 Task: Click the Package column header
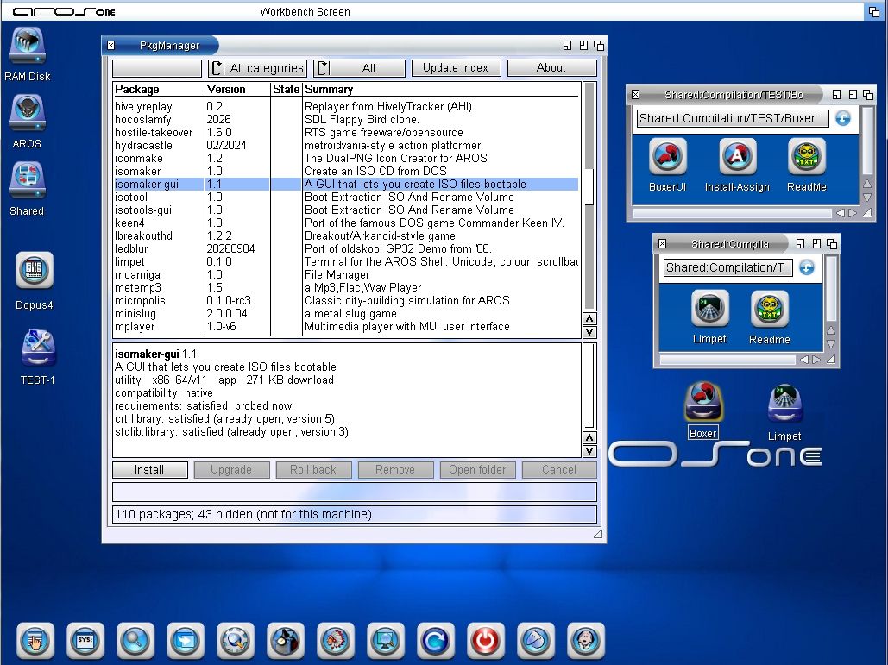pyautogui.click(x=159, y=90)
